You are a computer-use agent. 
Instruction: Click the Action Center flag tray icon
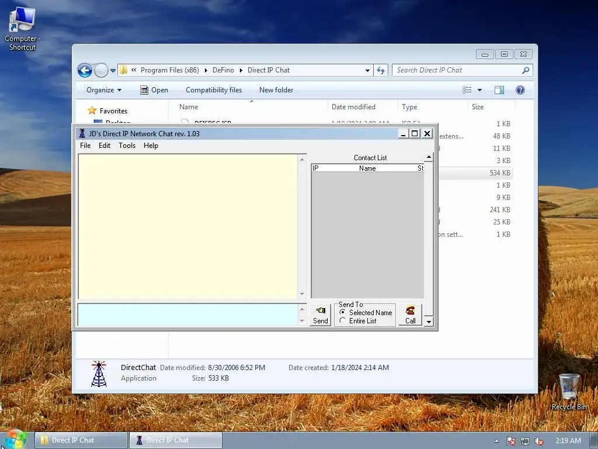[x=510, y=441]
